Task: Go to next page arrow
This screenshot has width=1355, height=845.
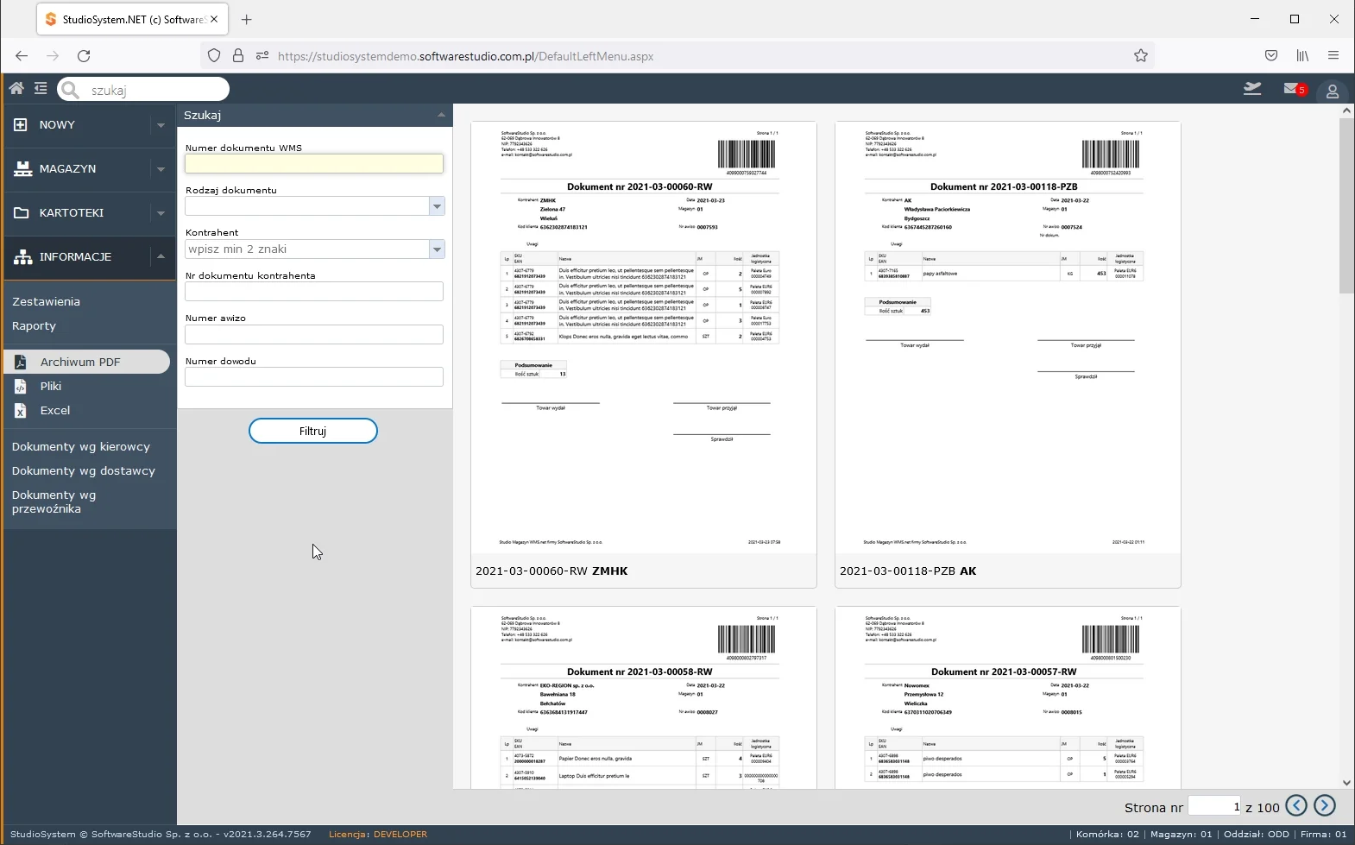Action: tap(1324, 806)
